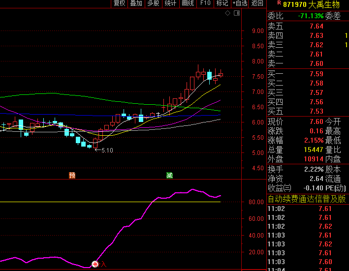Click the 委比 value -71.13%
Screen dimensions: 349x271
(x=311, y=16)
